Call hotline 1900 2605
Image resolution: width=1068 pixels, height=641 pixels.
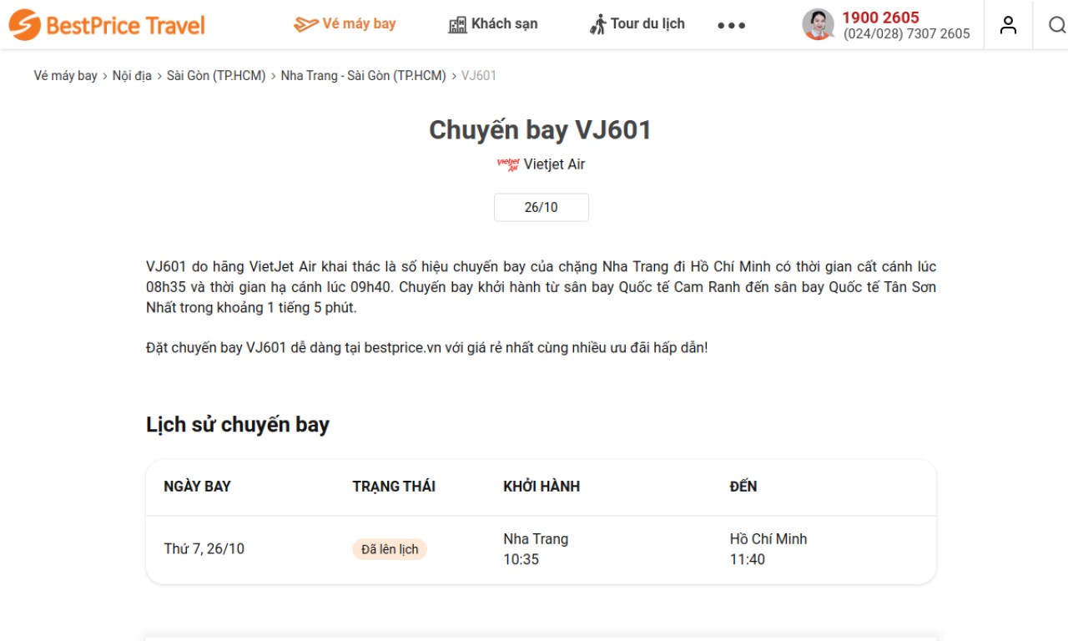pyautogui.click(x=880, y=18)
